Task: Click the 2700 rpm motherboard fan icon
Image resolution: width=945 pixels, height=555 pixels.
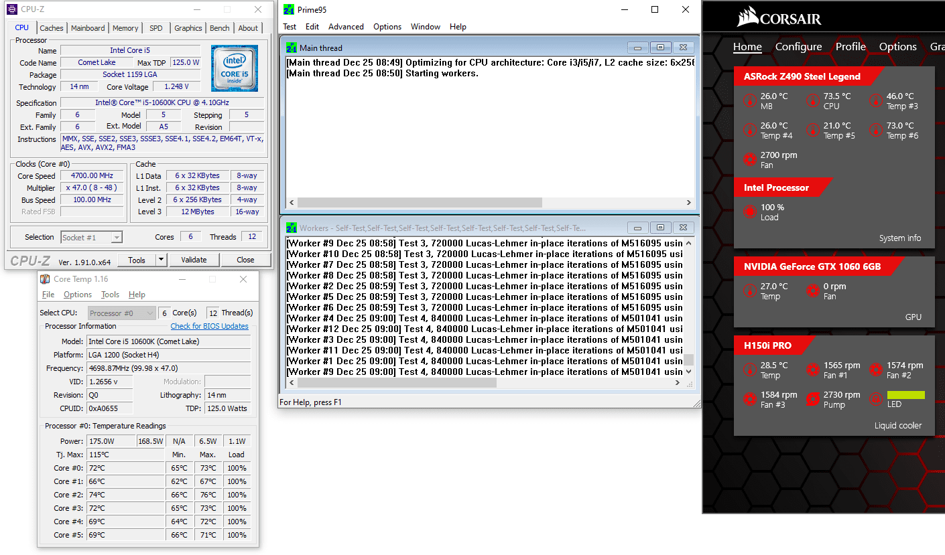Action: 750,159
